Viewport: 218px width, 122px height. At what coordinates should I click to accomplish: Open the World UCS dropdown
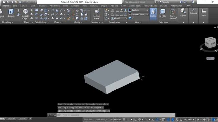[x=119, y=18]
